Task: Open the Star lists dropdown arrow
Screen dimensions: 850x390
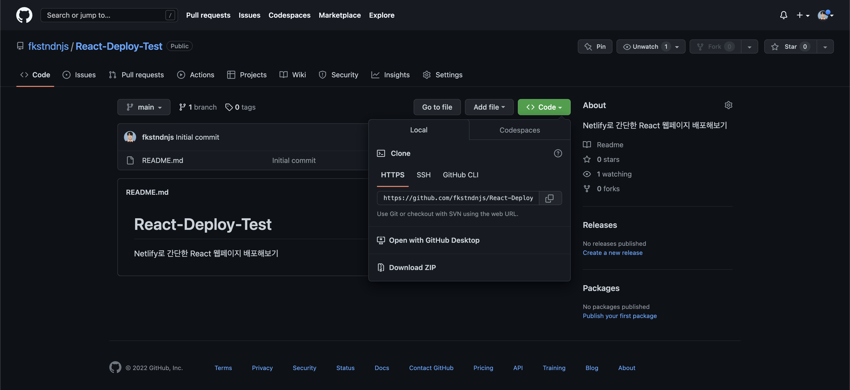Action: click(x=825, y=46)
